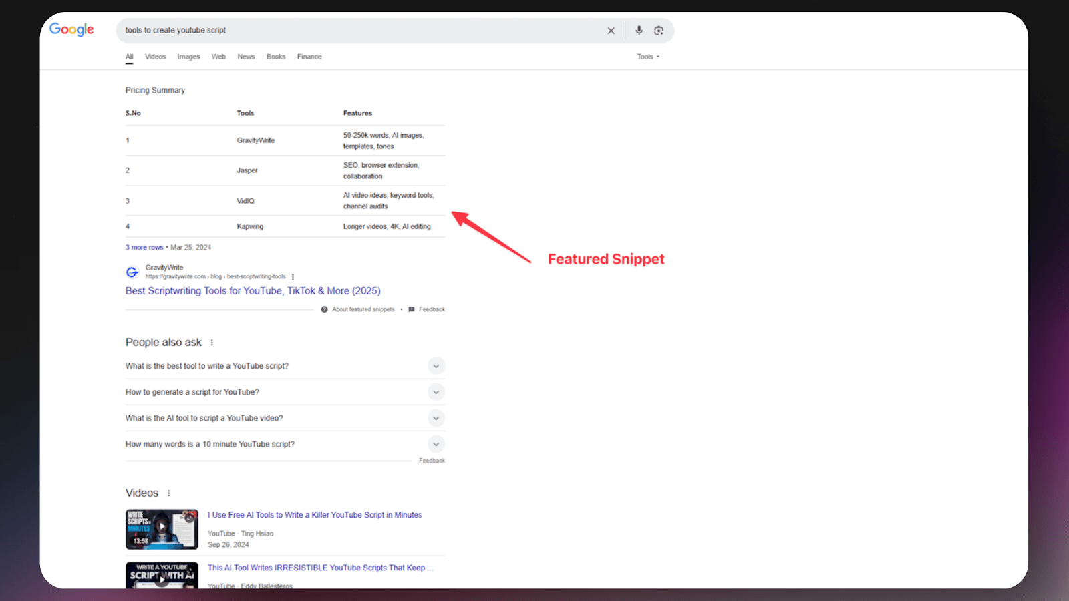Click the 'Tools' column header in table

tap(245, 113)
